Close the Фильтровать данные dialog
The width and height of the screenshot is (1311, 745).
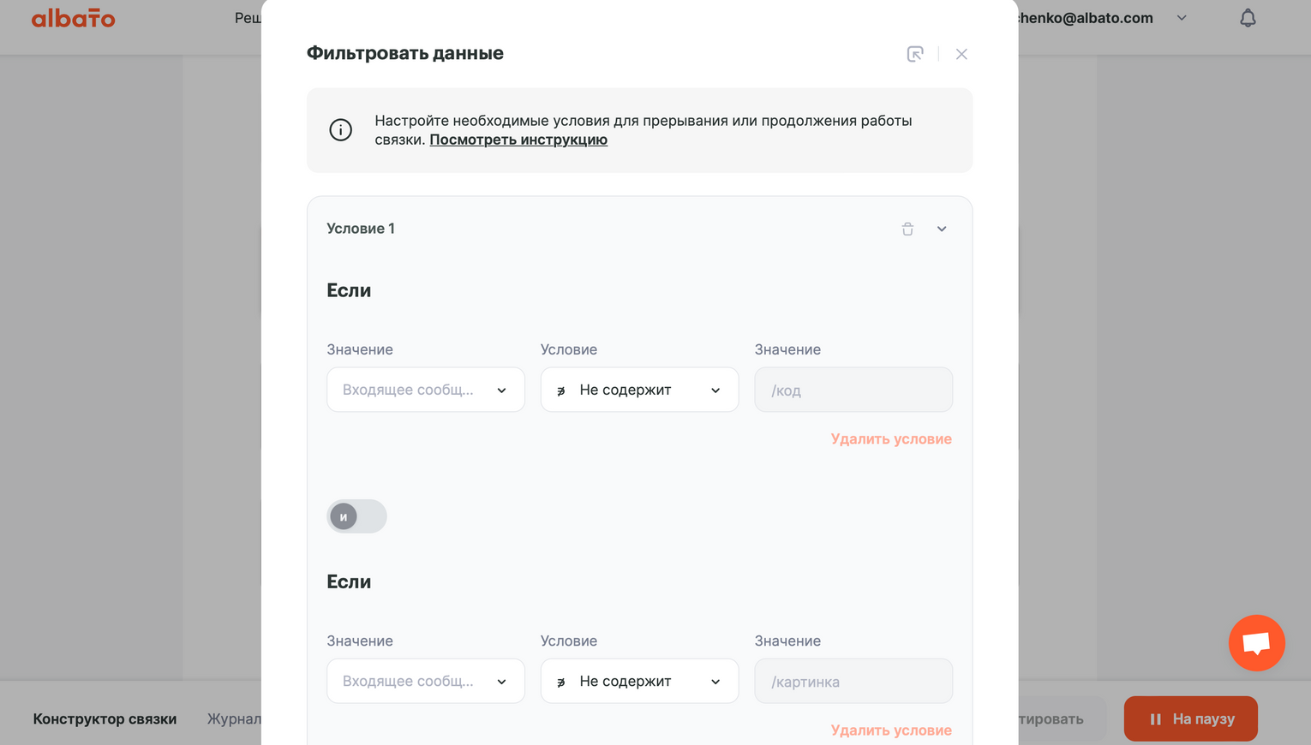click(x=961, y=54)
